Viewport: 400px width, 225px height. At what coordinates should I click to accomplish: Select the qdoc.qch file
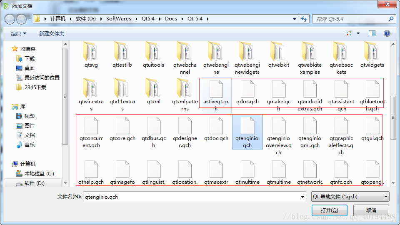coord(247,92)
